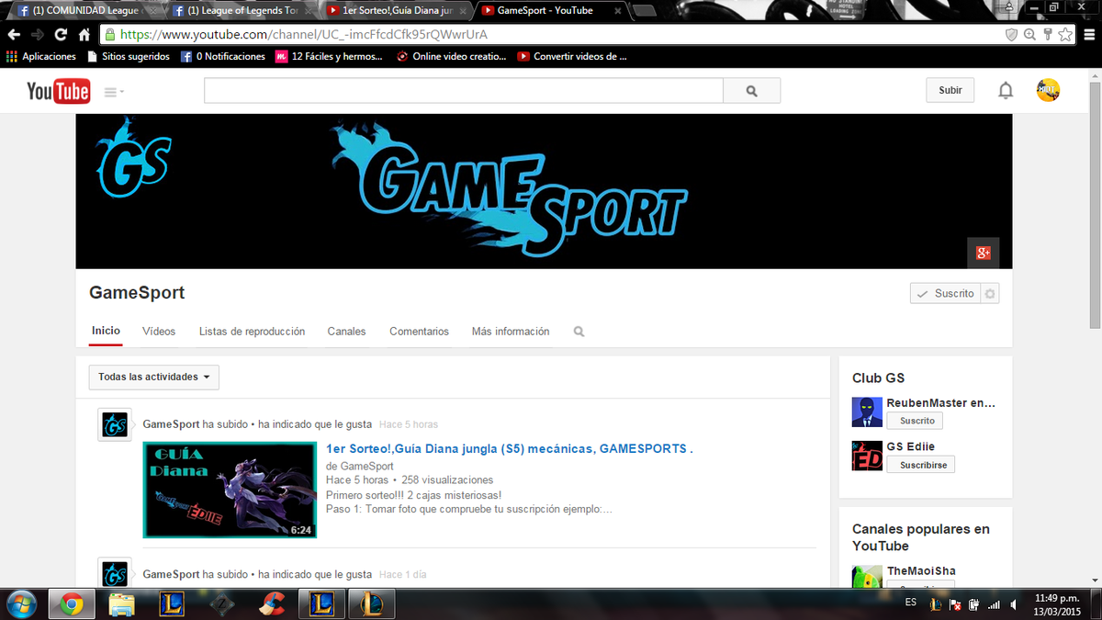Click the search magnifier button
Image resolution: width=1102 pixels, height=620 pixels.
pyautogui.click(x=751, y=91)
